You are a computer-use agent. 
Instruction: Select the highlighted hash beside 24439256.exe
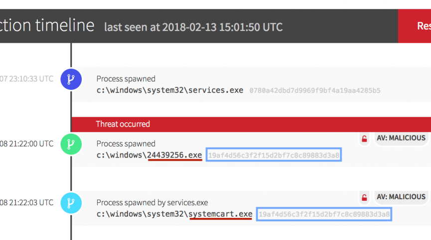pos(274,156)
